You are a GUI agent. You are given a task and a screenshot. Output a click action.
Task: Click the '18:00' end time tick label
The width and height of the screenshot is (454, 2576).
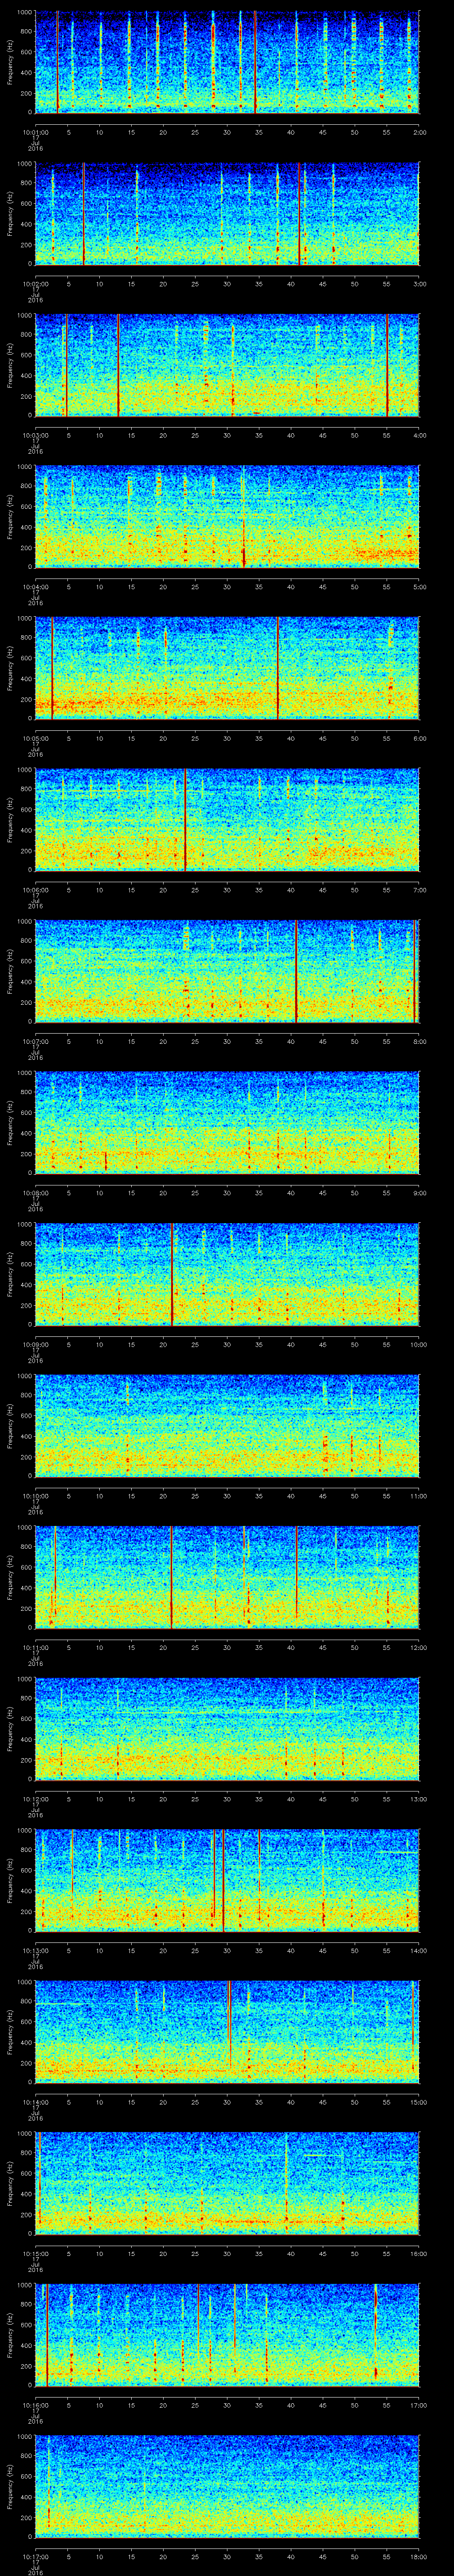pyautogui.click(x=419, y=2556)
